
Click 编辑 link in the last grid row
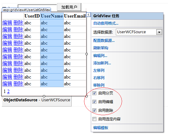click(7, 84)
